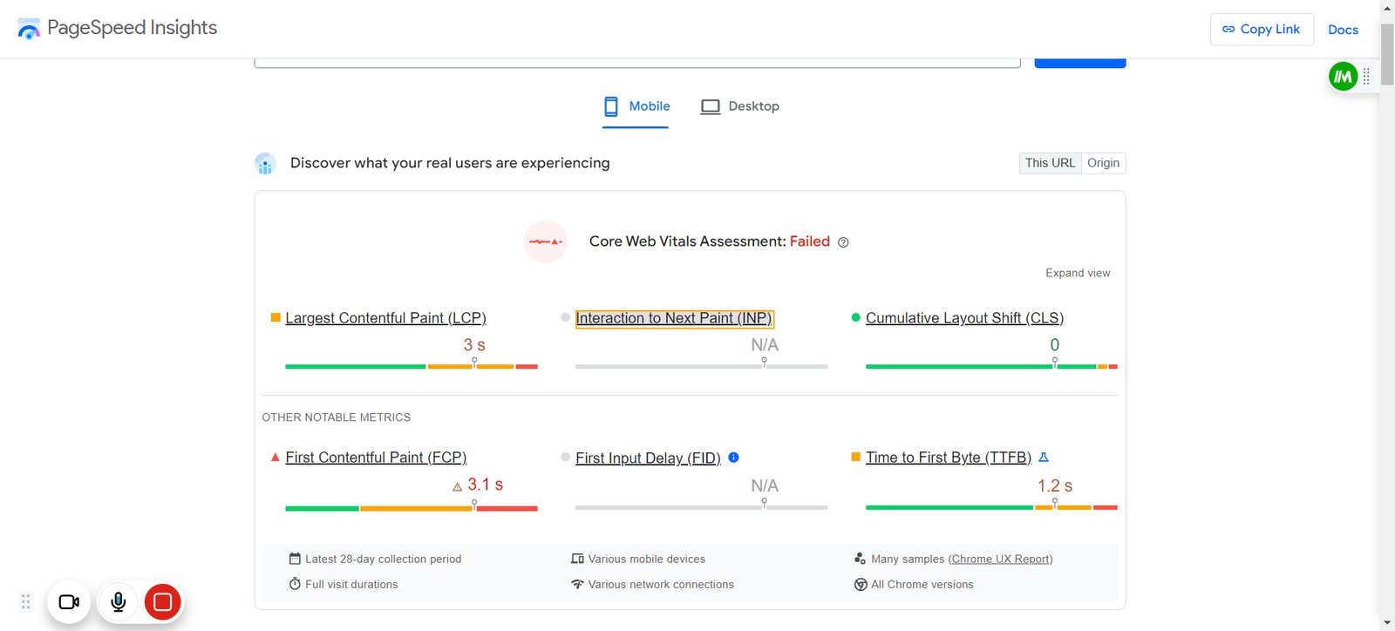Screen dimensions: 1395x631
Task: Expand view of the metrics
Action: pos(1078,273)
